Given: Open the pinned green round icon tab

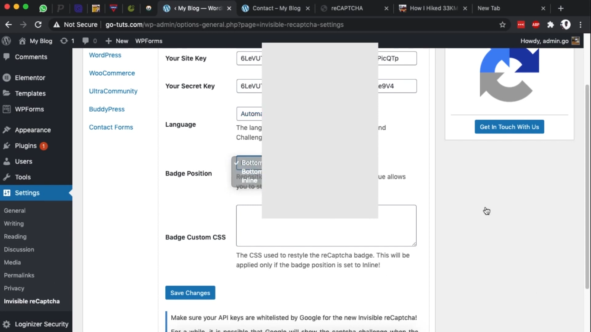Looking at the screenshot, I should pyautogui.click(x=131, y=8).
